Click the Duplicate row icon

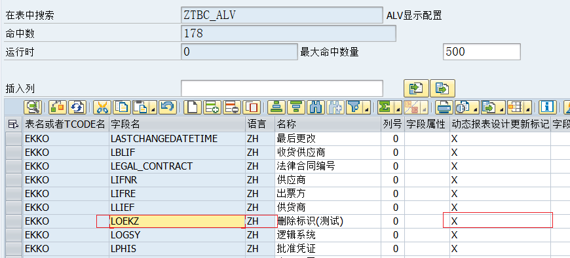(251, 107)
